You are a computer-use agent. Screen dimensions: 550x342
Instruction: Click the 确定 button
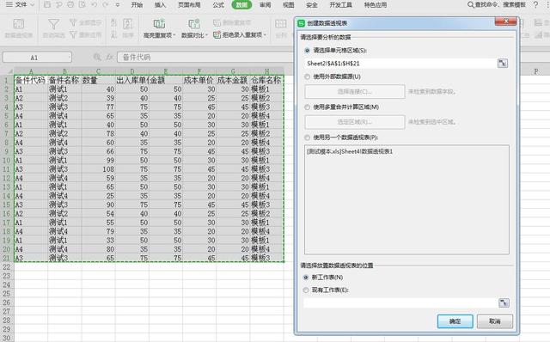[x=455, y=321]
